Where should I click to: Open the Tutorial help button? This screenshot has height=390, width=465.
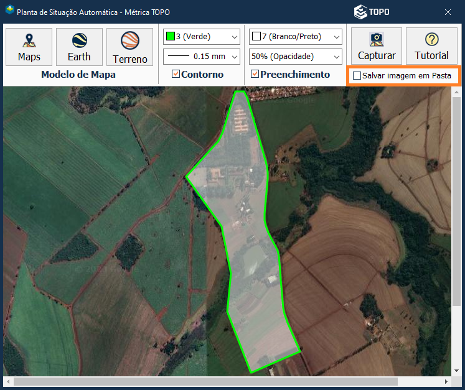pos(431,46)
